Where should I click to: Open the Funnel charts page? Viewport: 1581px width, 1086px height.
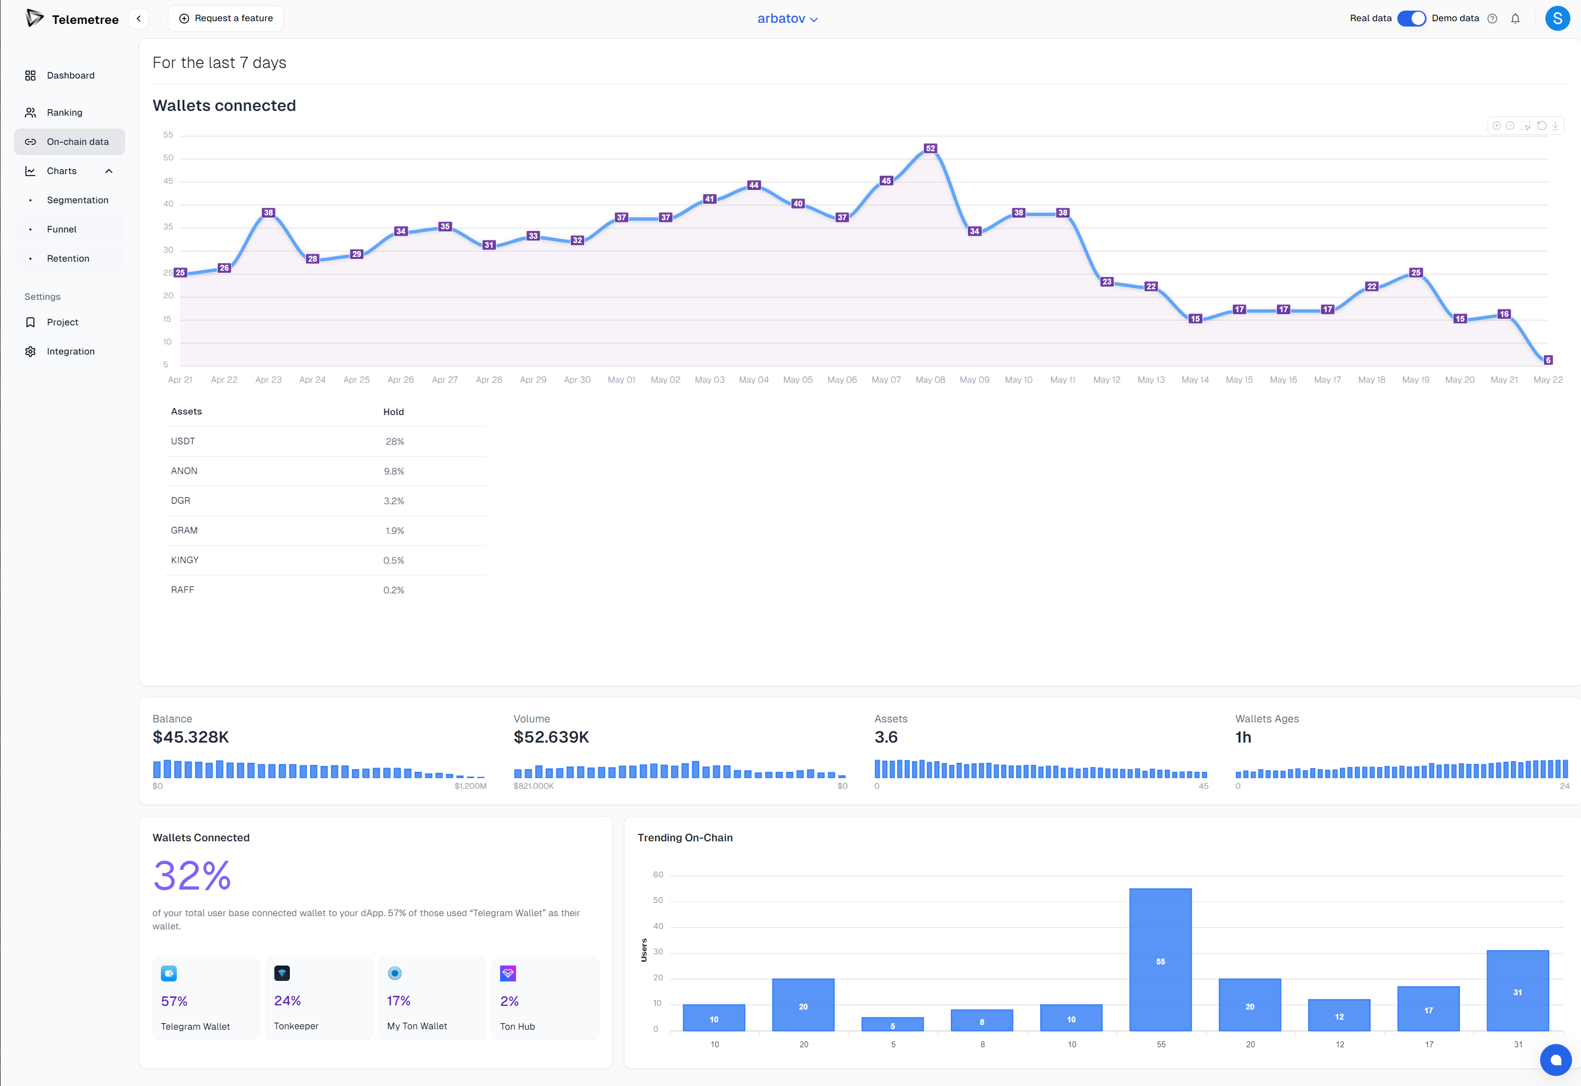click(x=61, y=229)
